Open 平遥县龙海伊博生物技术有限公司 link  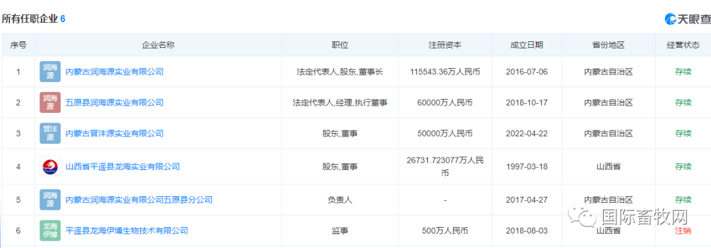(x=127, y=231)
